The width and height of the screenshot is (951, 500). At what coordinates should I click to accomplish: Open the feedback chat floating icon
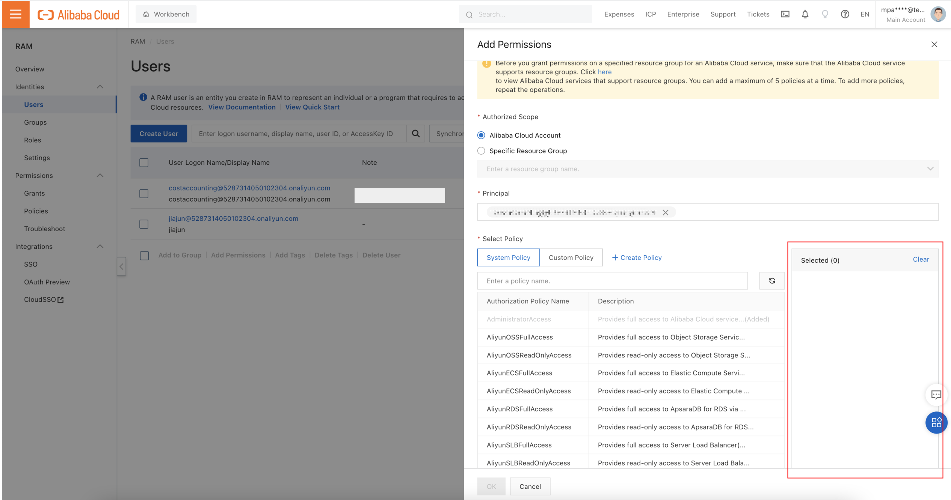[x=936, y=395]
